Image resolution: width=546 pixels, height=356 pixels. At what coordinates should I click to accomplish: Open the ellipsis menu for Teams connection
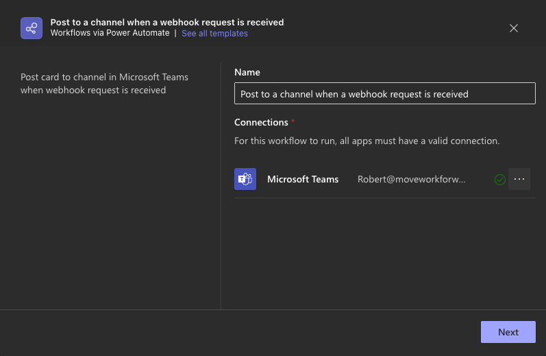point(519,179)
